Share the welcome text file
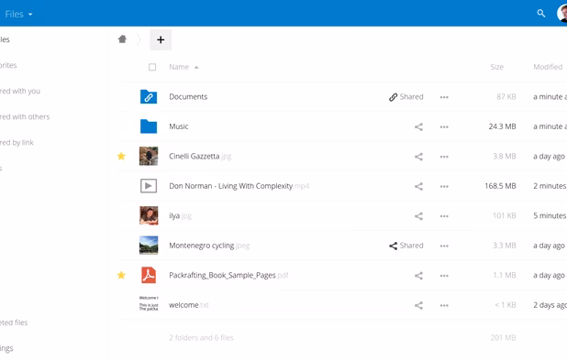Screen dimensions: 567x361 pos(418,305)
